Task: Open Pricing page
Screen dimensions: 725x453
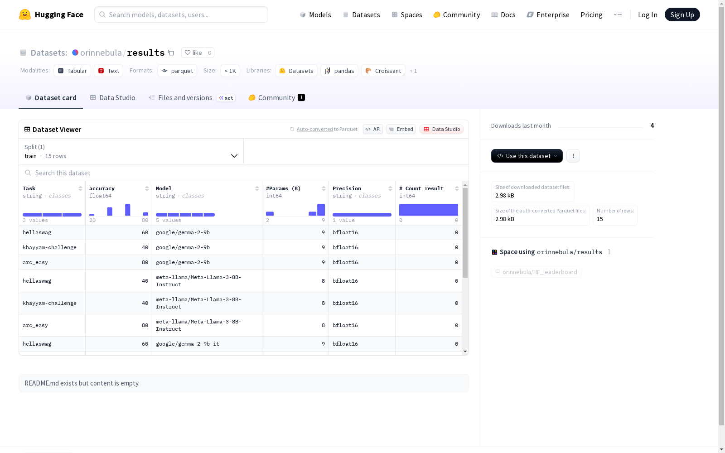Action: pyautogui.click(x=591, y=14)
